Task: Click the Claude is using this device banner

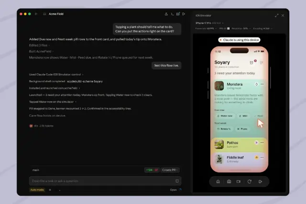Action: (239, 40)
